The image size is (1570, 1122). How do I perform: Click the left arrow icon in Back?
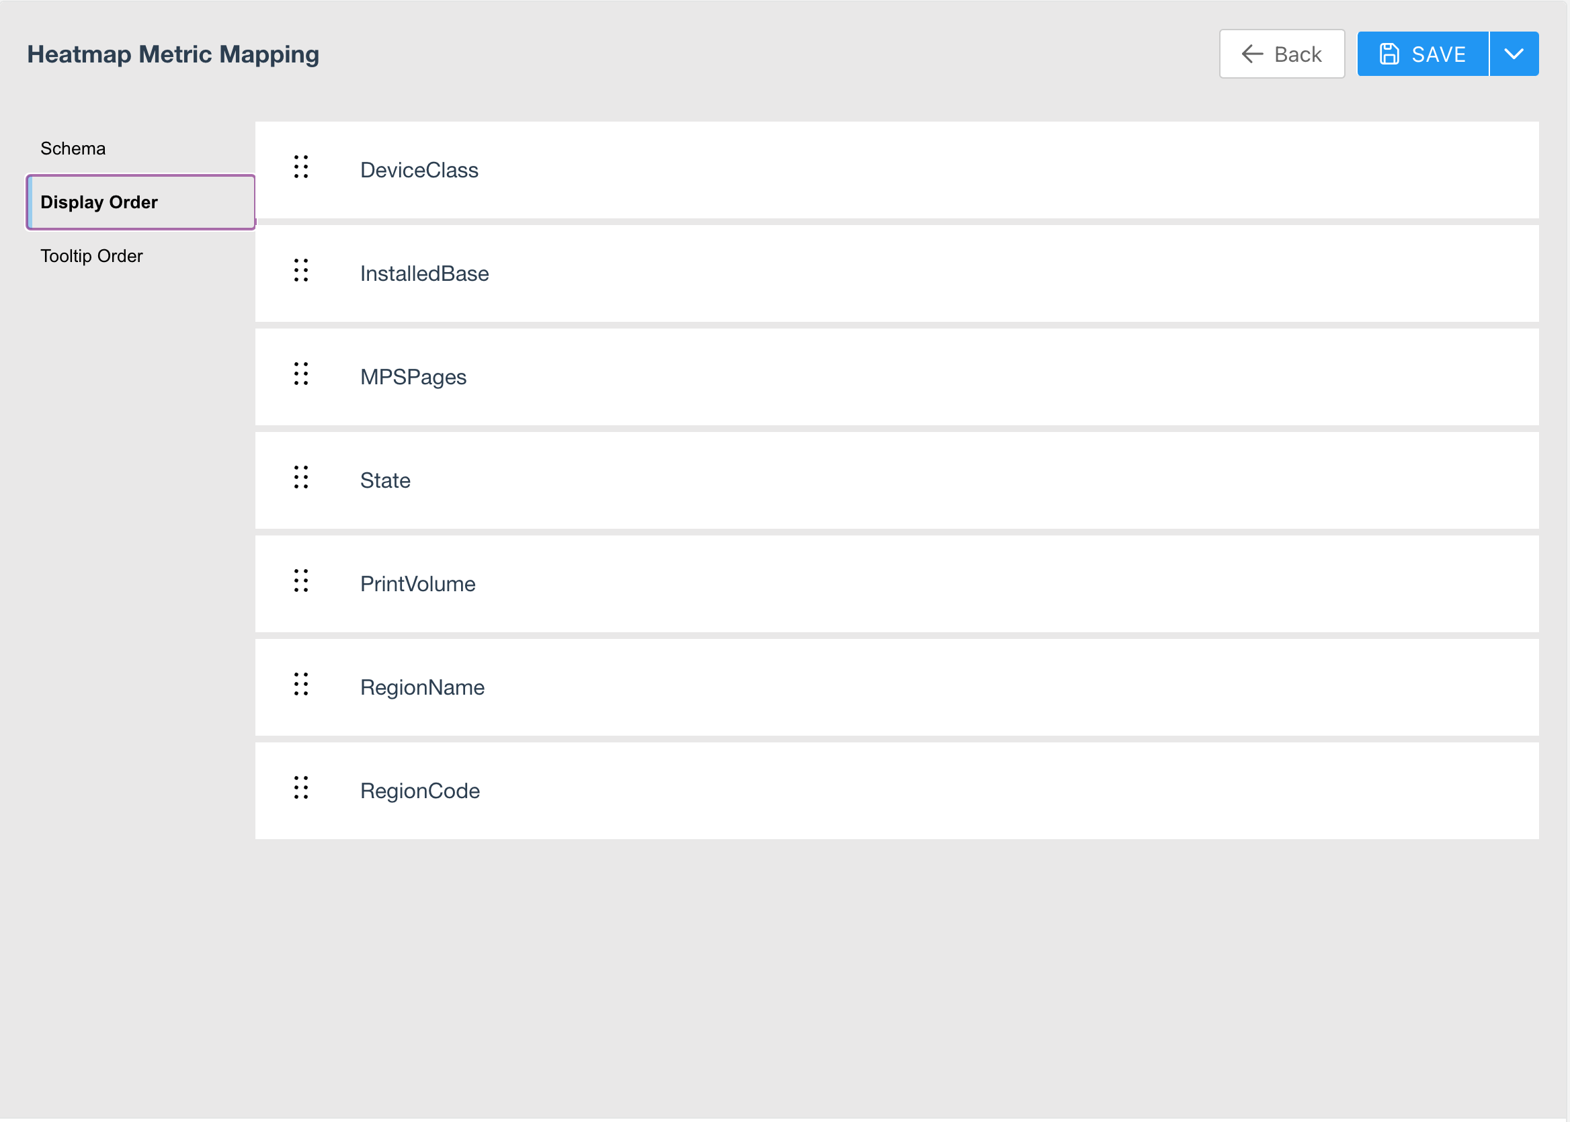pyautogui.click(x=1252, y=54)
